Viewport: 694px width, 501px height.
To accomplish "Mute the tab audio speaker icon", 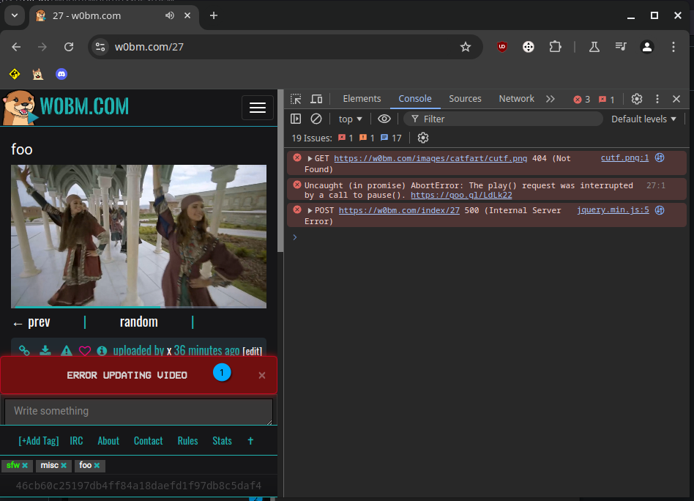I will point(170,15).
